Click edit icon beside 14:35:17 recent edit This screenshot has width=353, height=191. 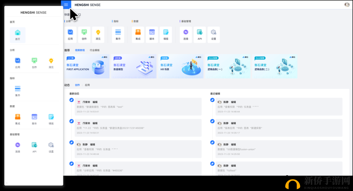[x=212, y=121]
